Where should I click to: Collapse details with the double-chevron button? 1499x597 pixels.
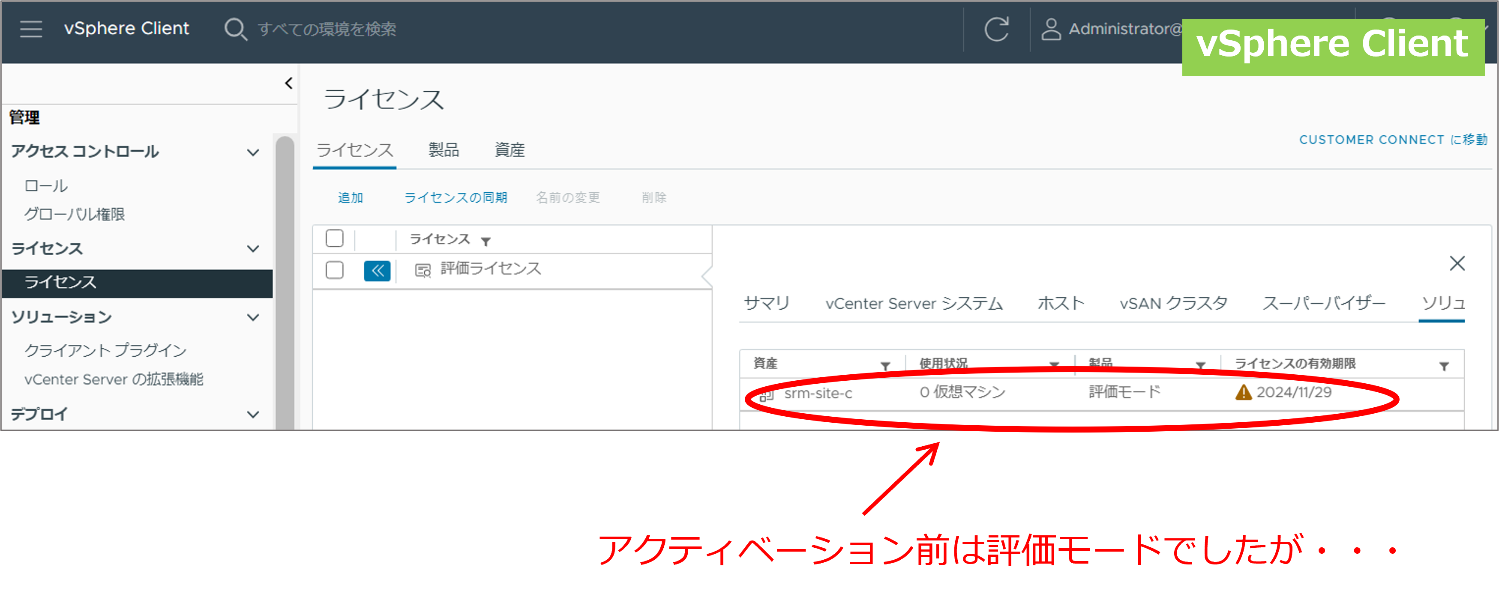coord(377,270)
